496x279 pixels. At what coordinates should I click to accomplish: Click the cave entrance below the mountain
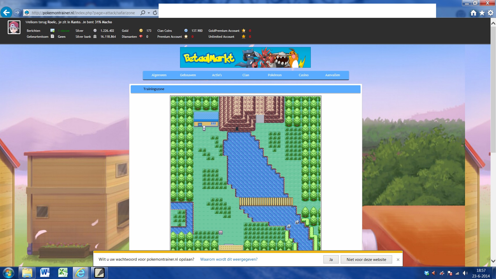237,129
